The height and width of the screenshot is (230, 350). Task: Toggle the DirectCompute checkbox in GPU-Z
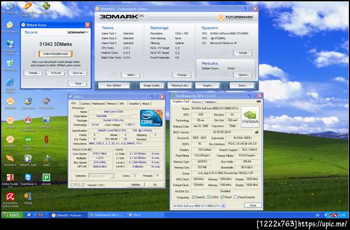tap(236, 197)
